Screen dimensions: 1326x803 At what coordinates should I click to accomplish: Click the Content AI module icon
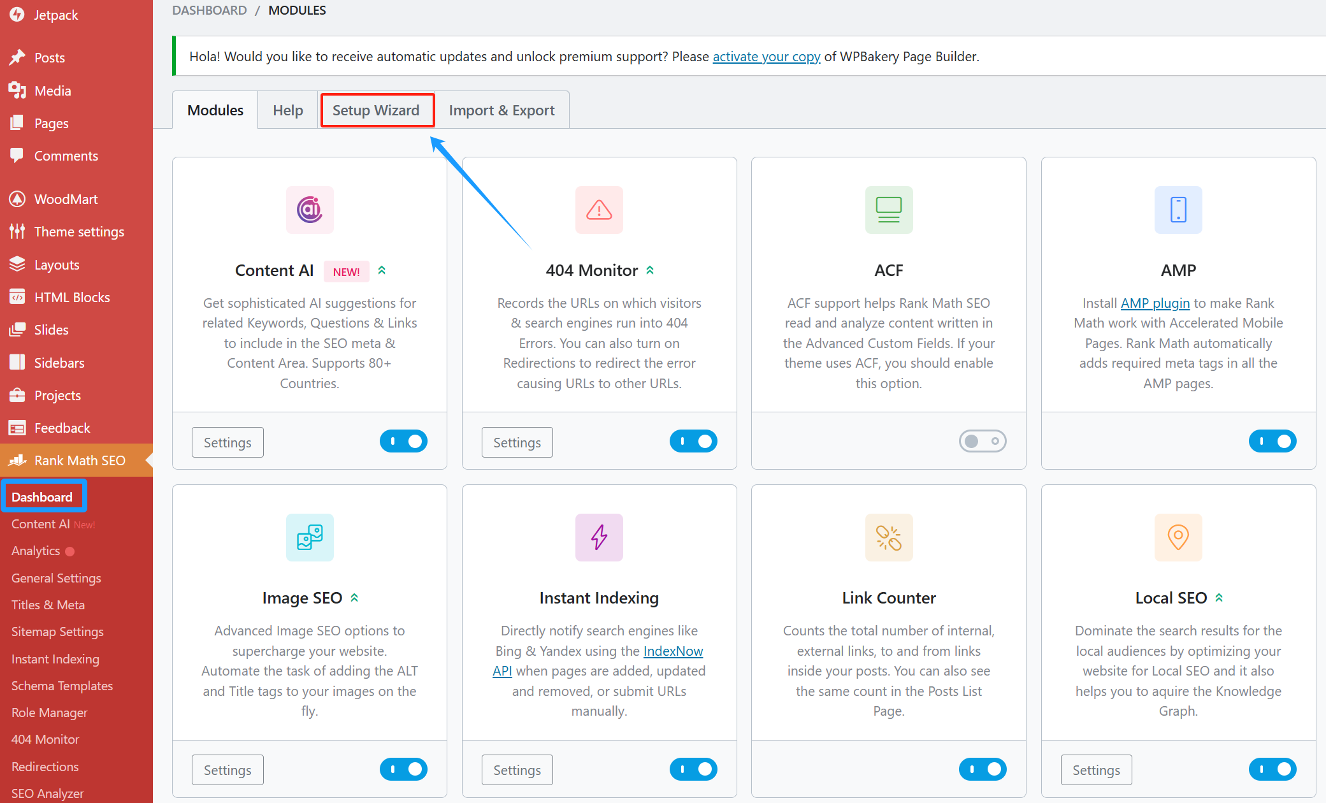310,210
